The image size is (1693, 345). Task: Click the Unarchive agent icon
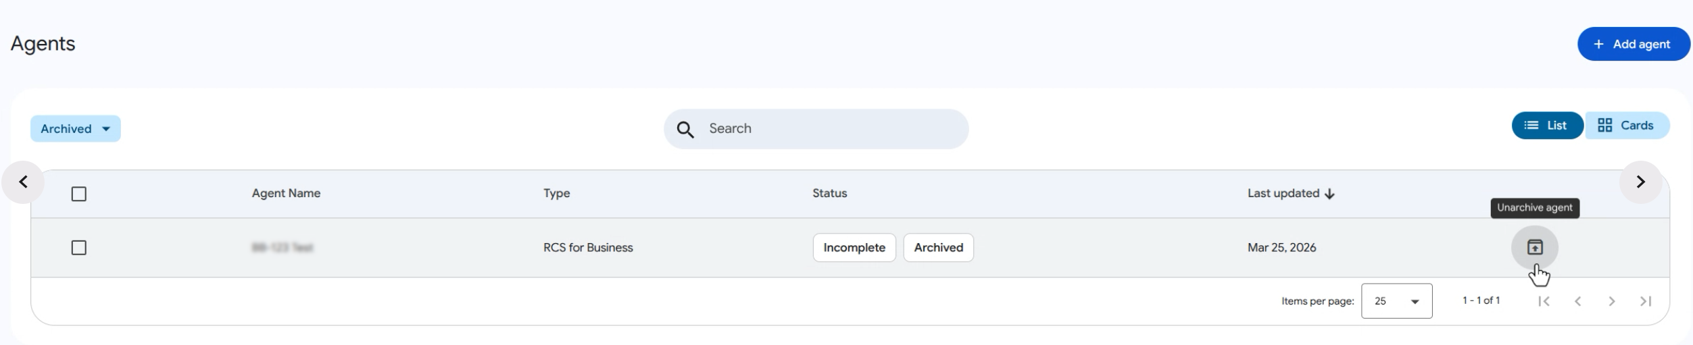(x=1534, y=247)
